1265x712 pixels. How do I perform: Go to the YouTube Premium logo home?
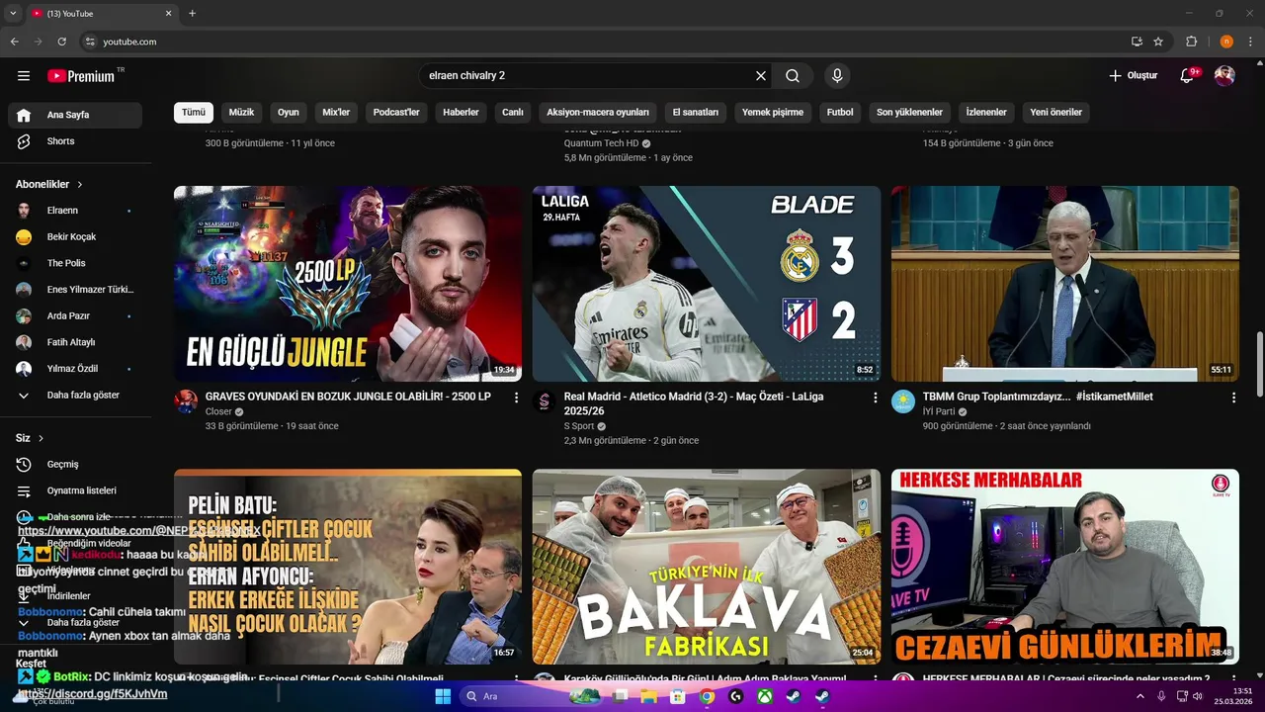point(81,76)
